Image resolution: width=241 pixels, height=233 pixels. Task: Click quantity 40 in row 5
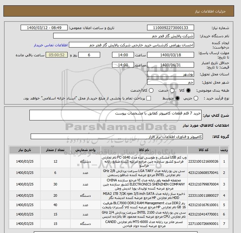[55, 205]
